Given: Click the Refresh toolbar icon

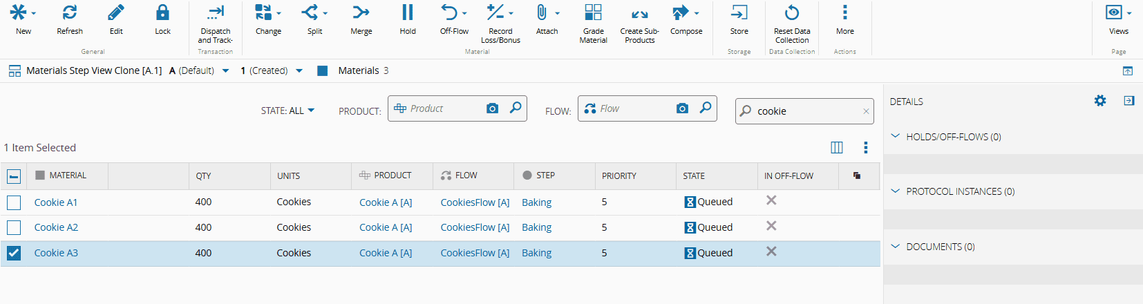Looking at the screenshot, I should click(69, 12).
